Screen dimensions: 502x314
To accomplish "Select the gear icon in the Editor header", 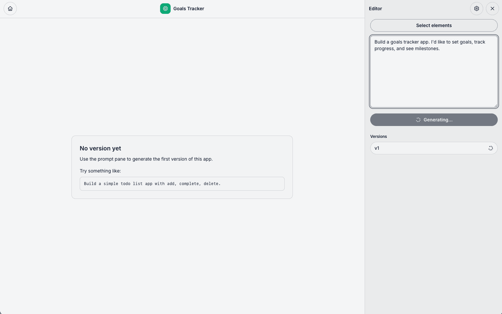I will coord(477,9).
